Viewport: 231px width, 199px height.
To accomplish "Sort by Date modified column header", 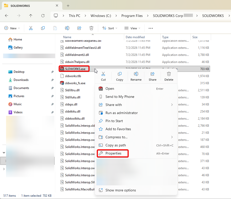I will pos(135,37).
